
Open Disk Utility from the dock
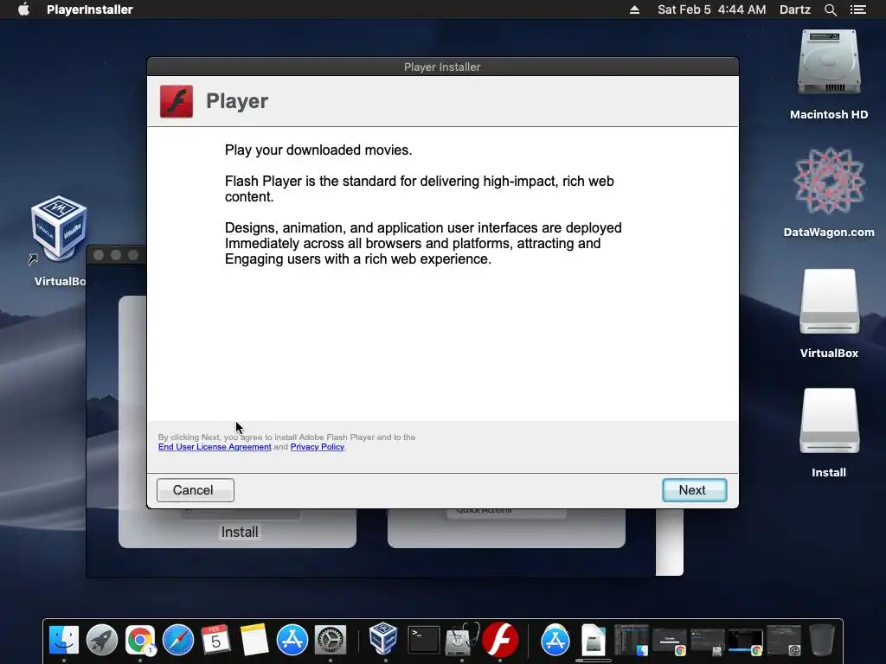462,641
